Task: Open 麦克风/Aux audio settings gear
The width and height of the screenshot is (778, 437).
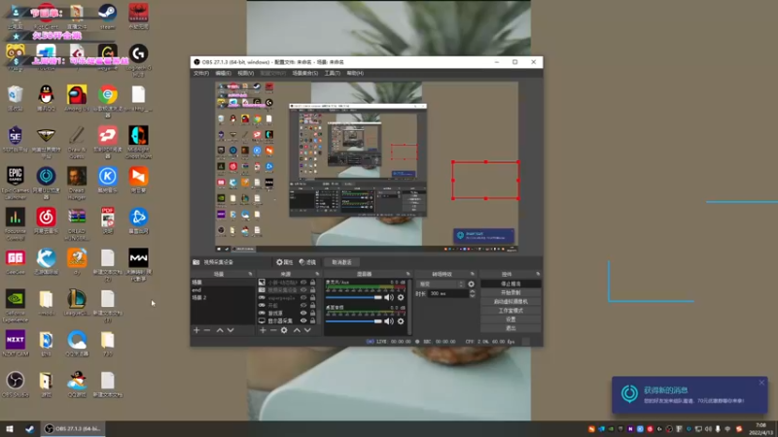Action: [401, 297]
